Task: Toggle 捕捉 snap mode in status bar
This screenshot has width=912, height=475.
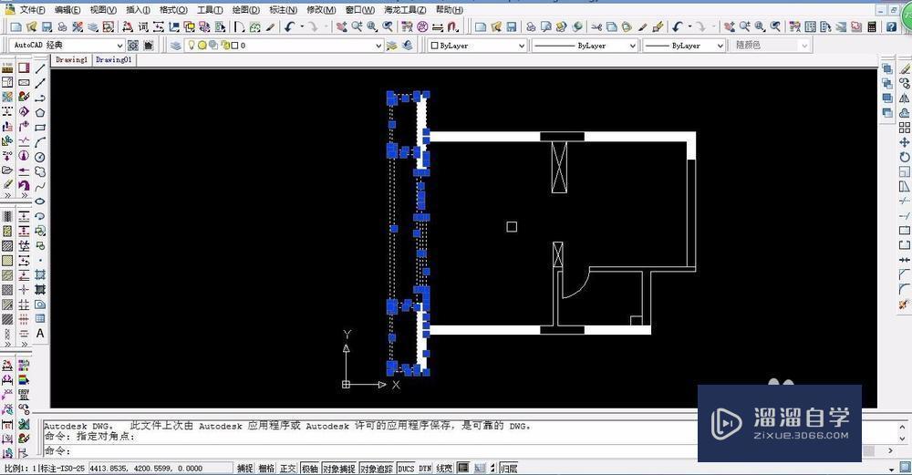Action: (x=244, y=469)
